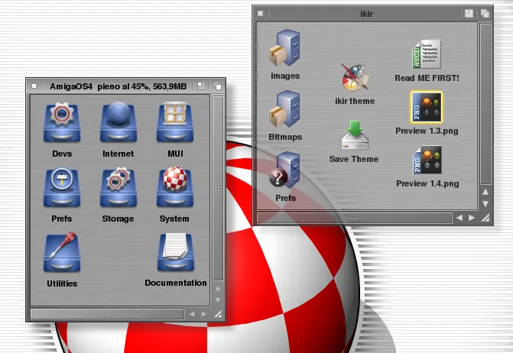Click right scroll arrow in AmigaOS4 window
This screenshot has width=513, height=353.
(x=203, y=314)
